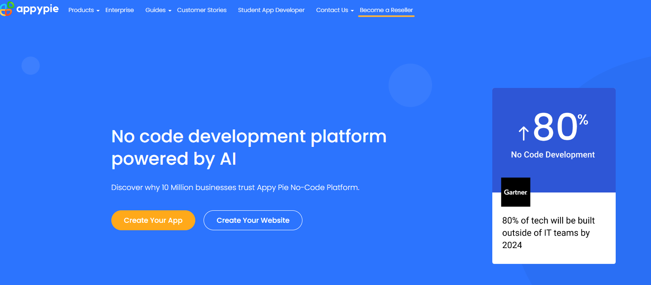Open the Student App Developer page
Viewport: 651px width, 285px height.
point(271,10)
